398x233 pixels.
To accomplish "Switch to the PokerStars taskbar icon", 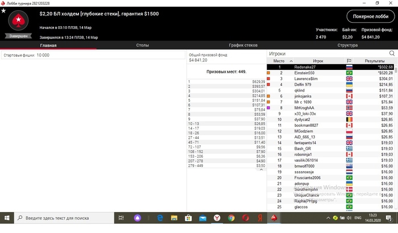I will 274,218.
